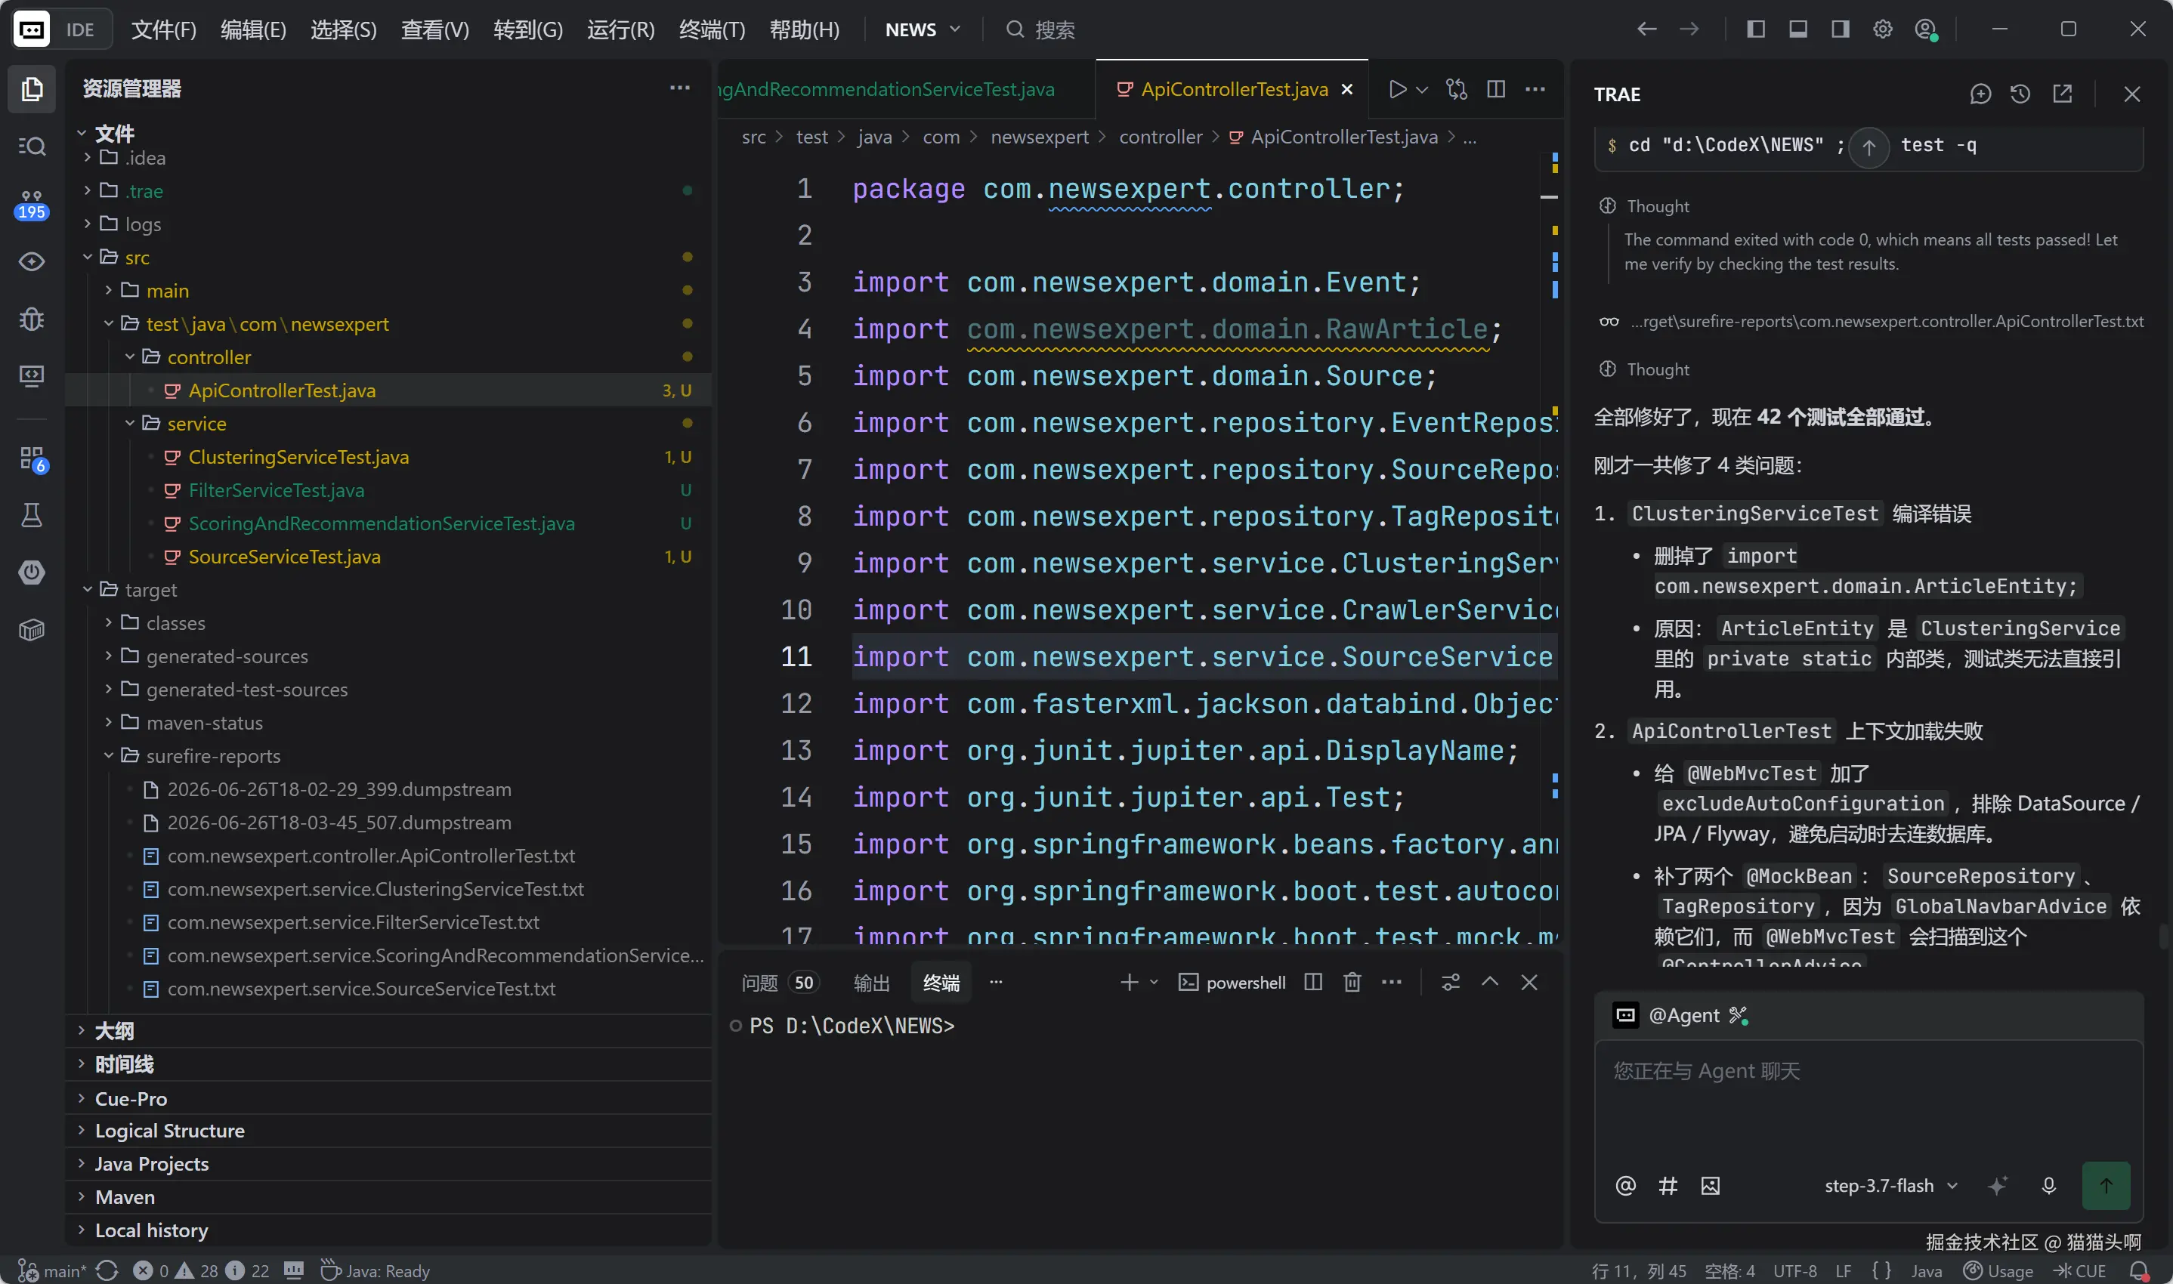Click the eye-shaped preview icon in activity bar

click(x=32, y=261)
